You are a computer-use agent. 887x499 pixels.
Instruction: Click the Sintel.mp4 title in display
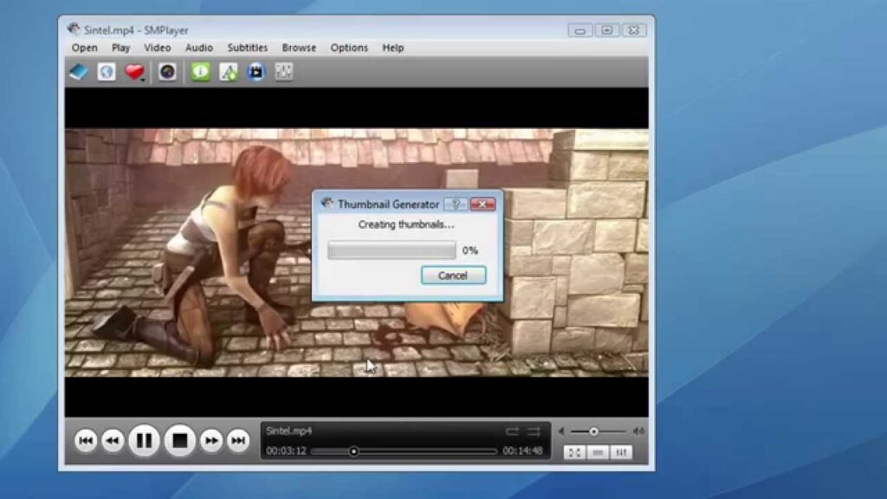[x=289, y=431]
